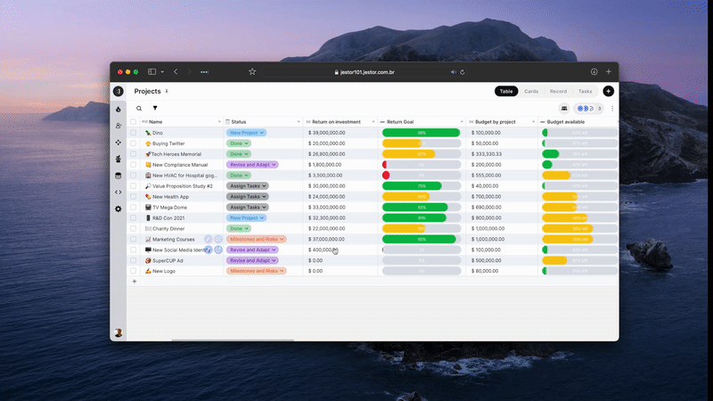Check the Buying Twitter row checkbox

(133, 143)
